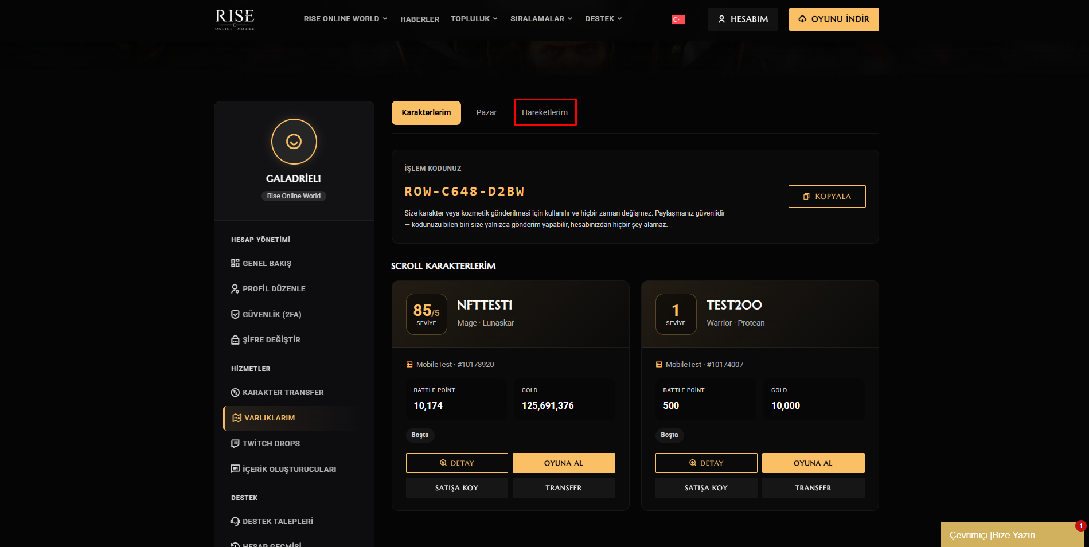
Task: Expand the Topluluk dropdown menu
Action: click(x=474, y=19)
